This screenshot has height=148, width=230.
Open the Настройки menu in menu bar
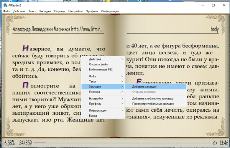[76, 11]
